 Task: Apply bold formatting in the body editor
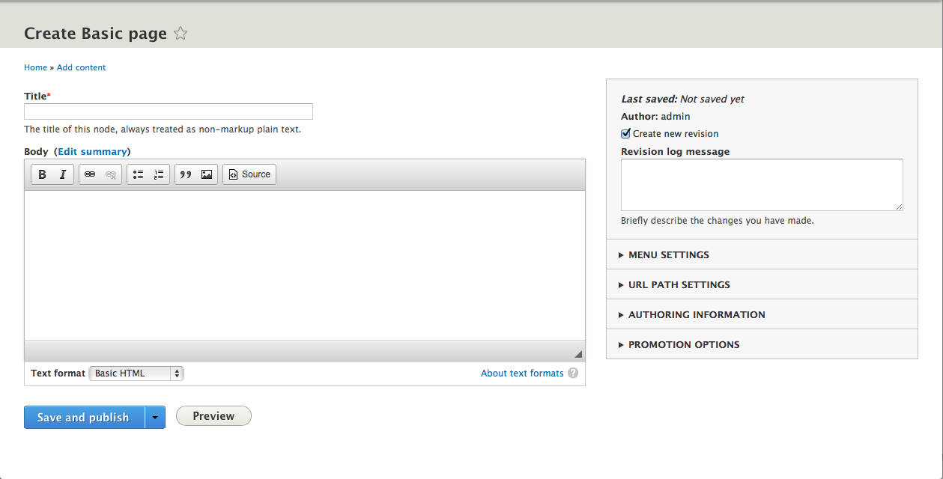tap(42, 174)
